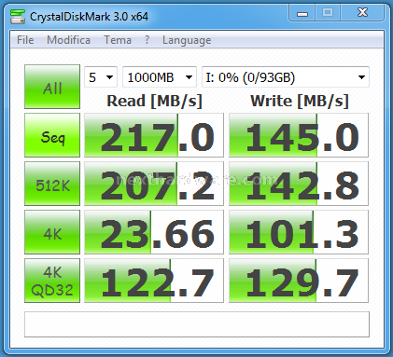Open the Tema menu
The image size is (393, 357).
click(x=118, y=40)
